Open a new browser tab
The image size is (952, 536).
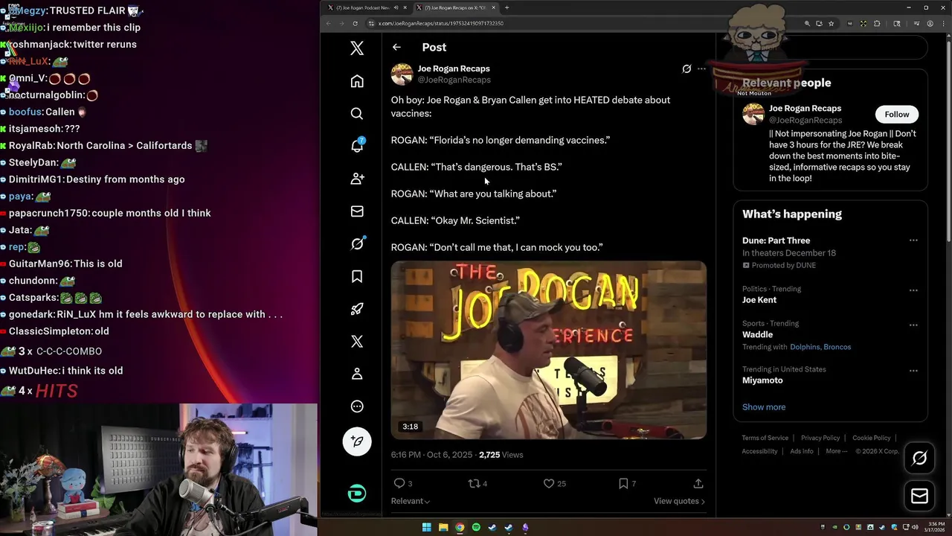click(x=506, y=7)
